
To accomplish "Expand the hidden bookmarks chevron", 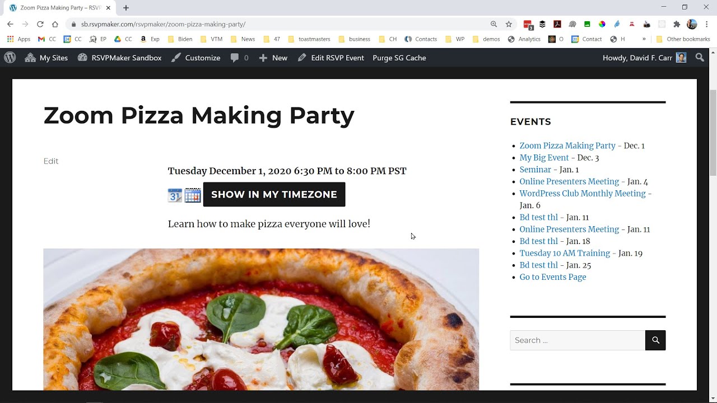I will 644,39.
